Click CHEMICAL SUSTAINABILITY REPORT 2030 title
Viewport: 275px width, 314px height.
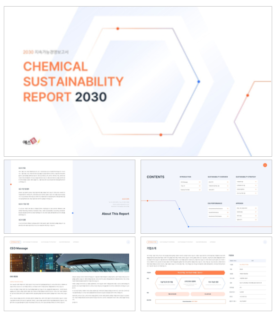coord(73,82)
